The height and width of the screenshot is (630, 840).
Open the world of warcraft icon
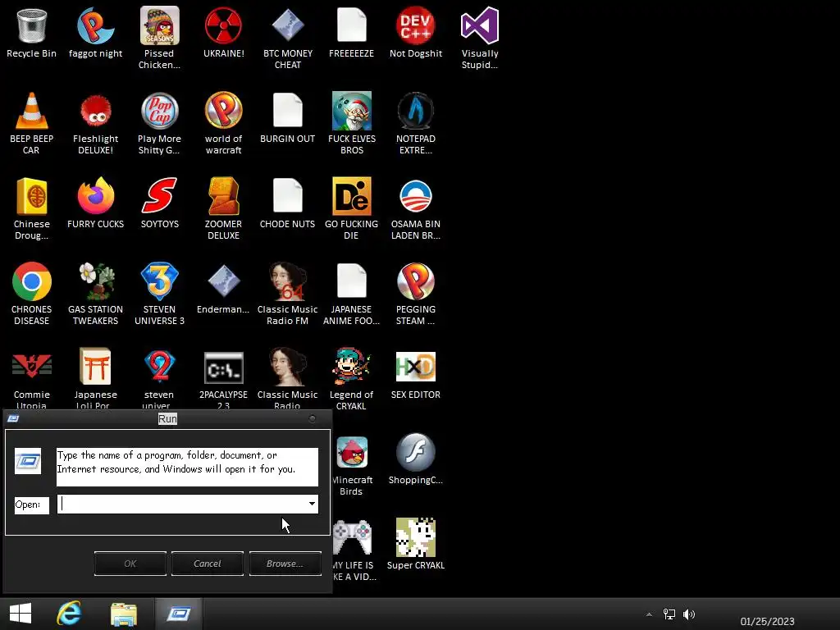point(223,111)
